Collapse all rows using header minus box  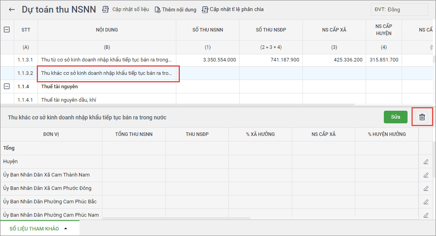pos(7,30)
